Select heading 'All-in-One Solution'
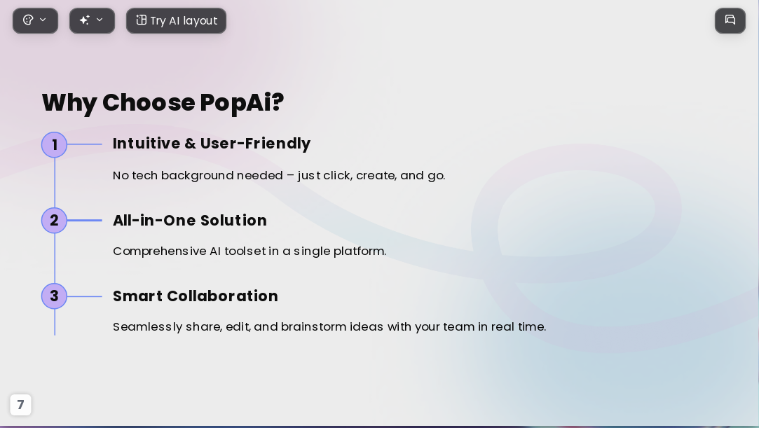This screenshot has height=428, width=759. click(190, 221)
